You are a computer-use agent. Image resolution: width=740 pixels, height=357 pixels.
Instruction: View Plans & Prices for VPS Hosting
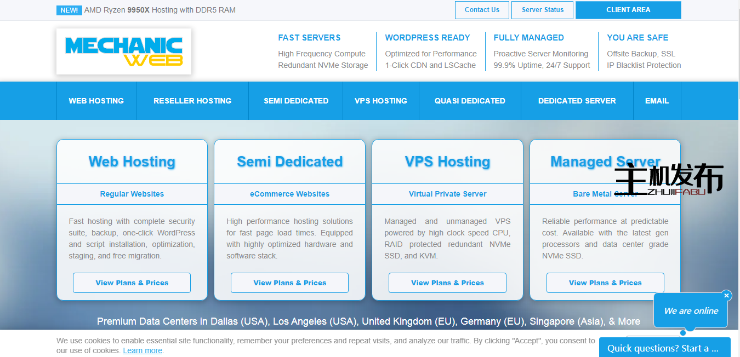click(447, 283)
